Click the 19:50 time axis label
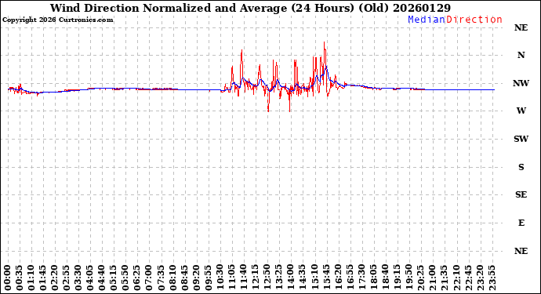Viewport: 541px width, 294px height. coord(408,278)
